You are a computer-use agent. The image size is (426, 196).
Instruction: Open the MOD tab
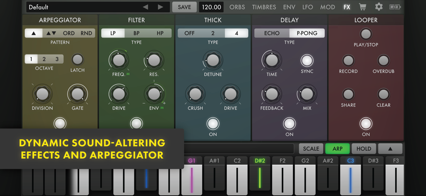[327, 7]
